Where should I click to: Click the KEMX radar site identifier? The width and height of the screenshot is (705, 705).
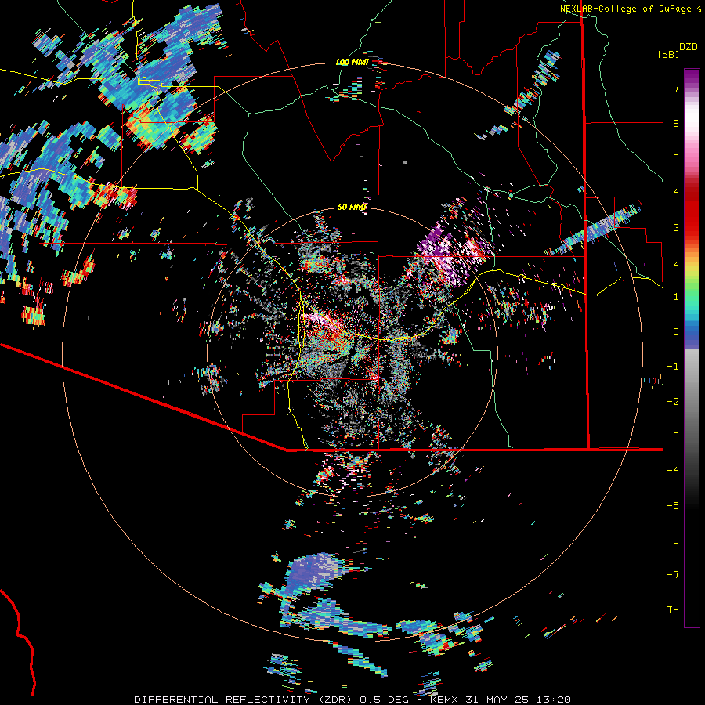point(444,700)
